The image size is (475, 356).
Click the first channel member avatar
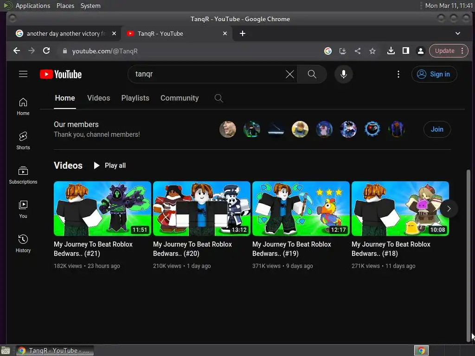point(227,129)
